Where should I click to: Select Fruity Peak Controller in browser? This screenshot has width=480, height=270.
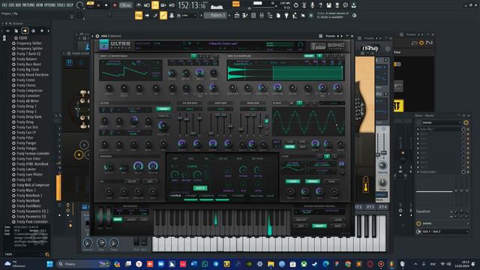coord(32,222)
